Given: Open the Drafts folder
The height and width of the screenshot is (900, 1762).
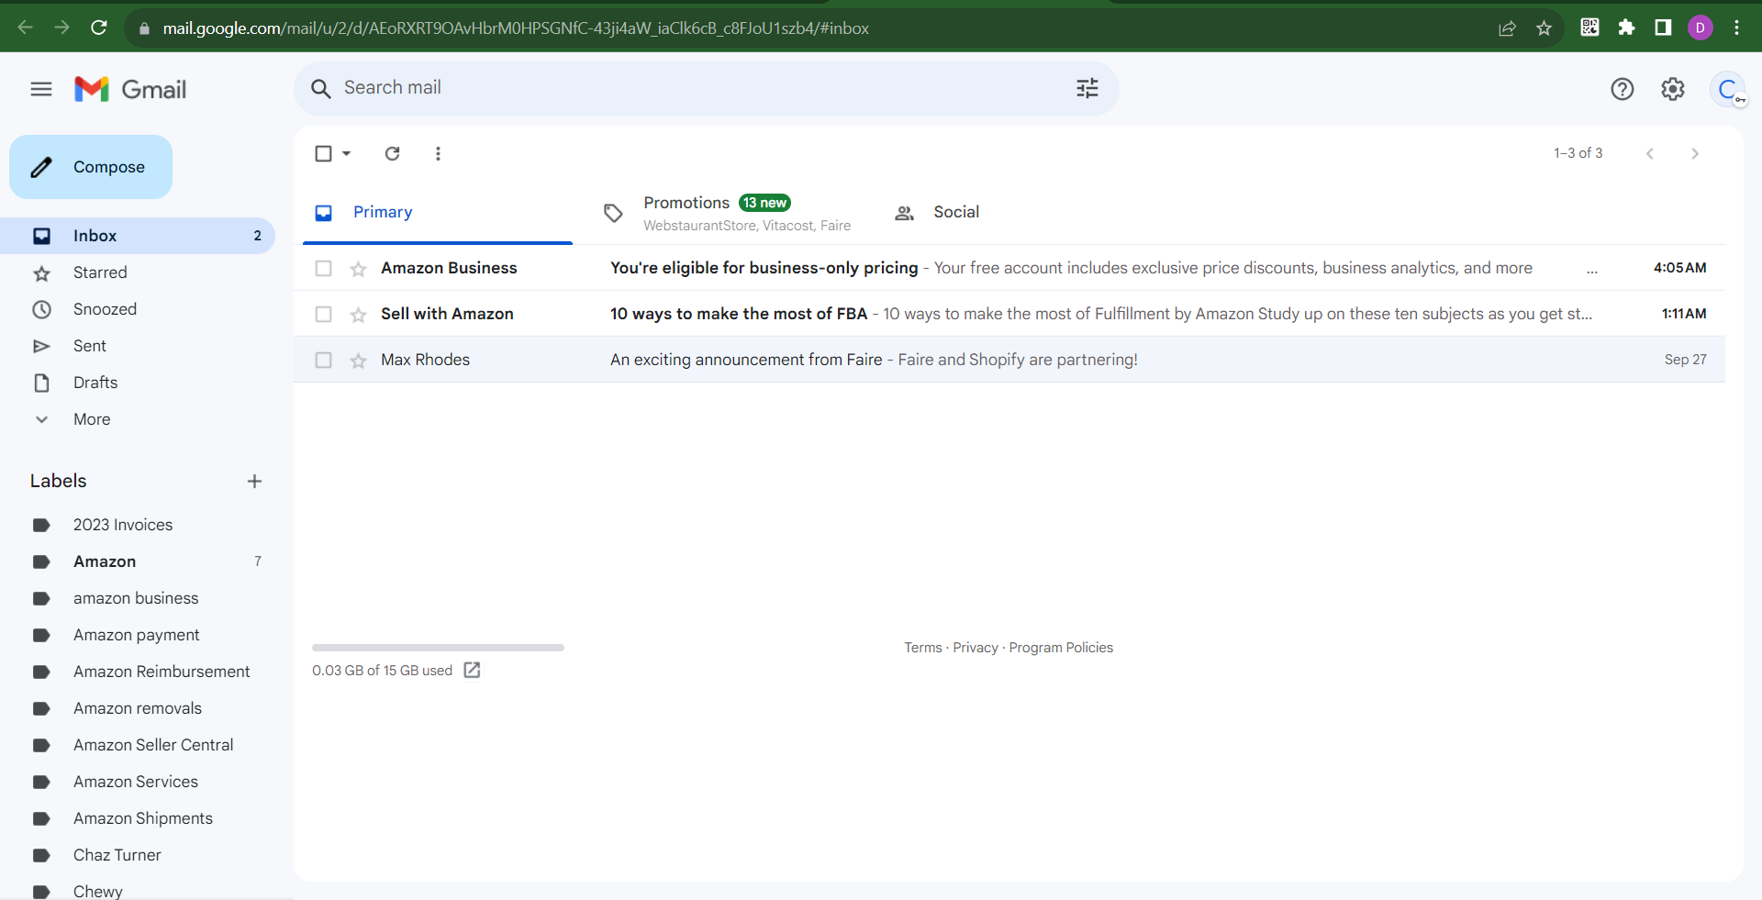Looking at the screenshot, I should click(138, 383).
